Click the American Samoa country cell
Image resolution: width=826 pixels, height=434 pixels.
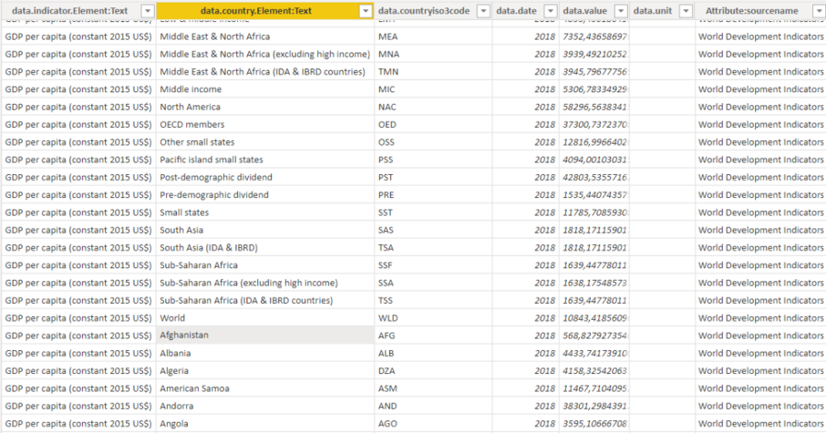(x=265, y=388)
